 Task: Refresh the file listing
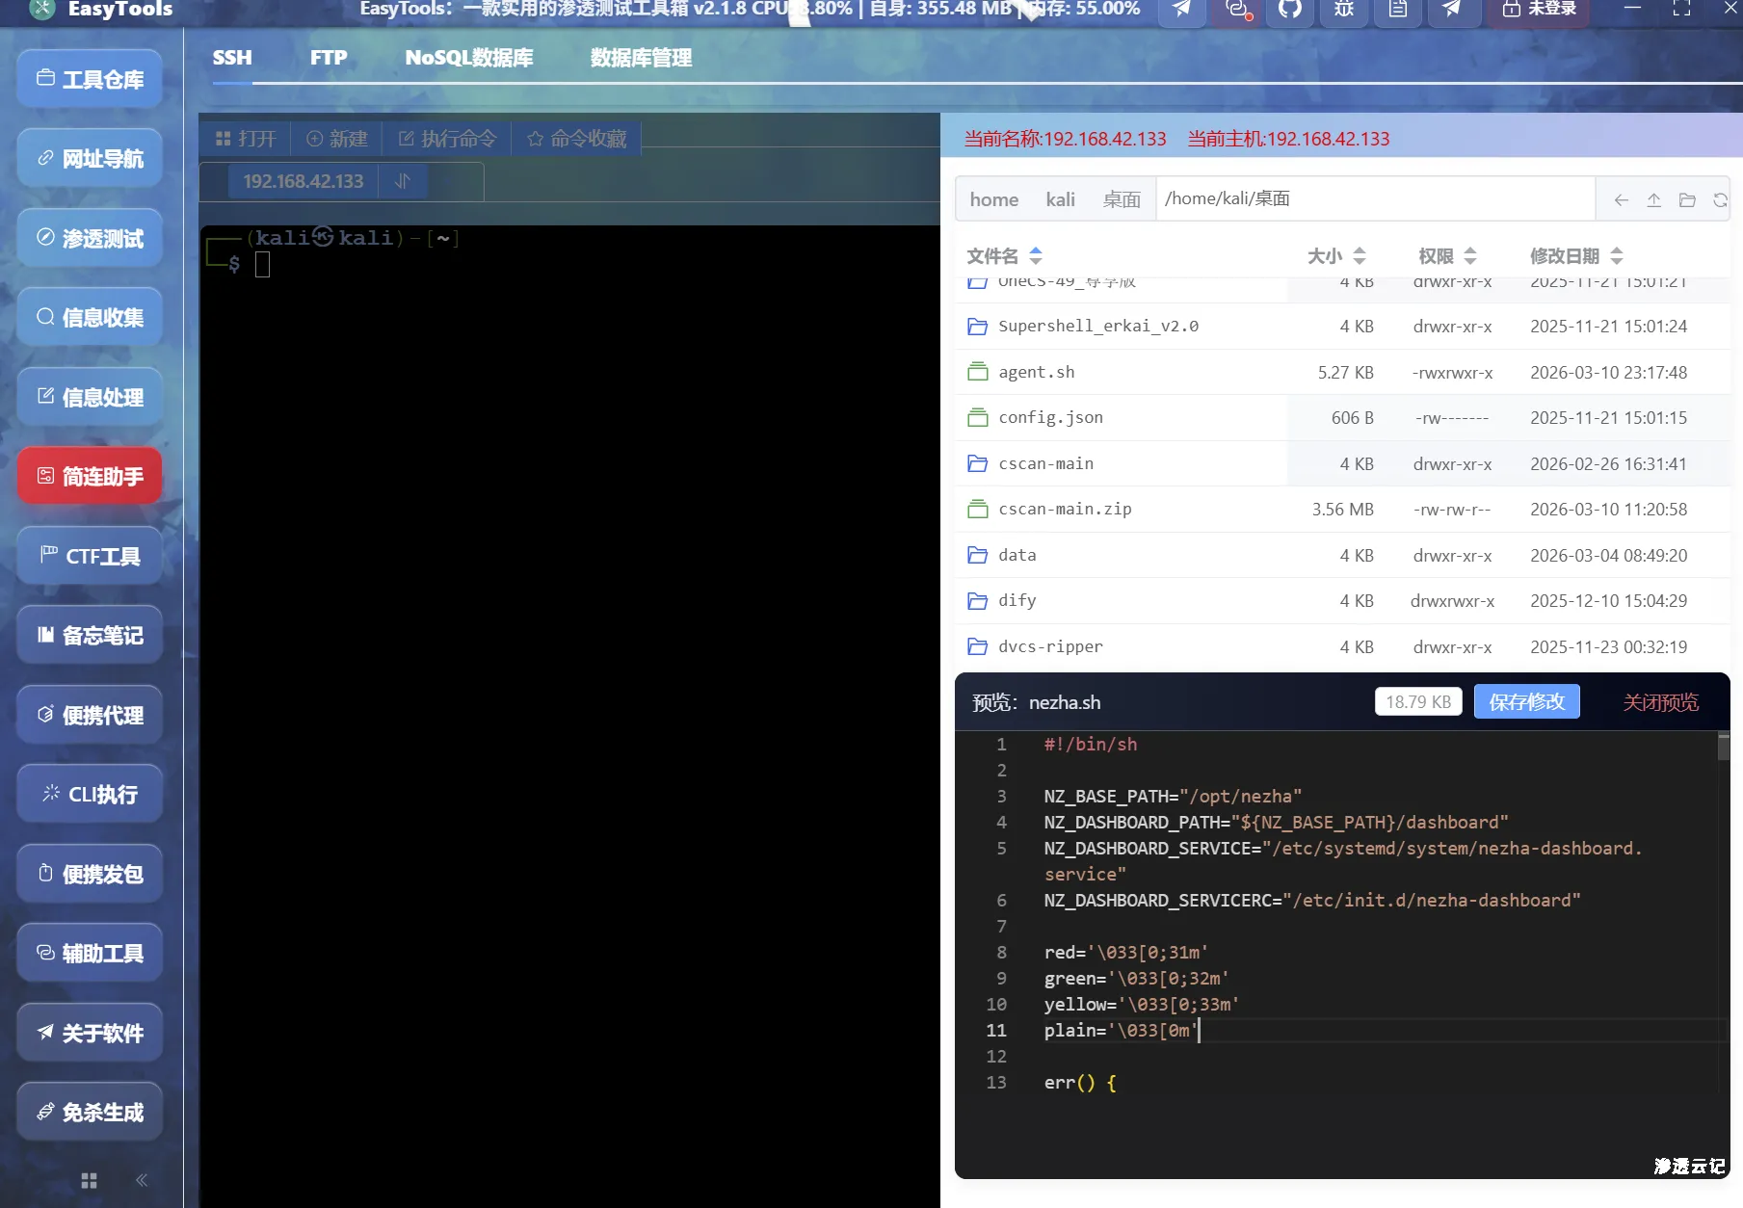coord(1721,198)
